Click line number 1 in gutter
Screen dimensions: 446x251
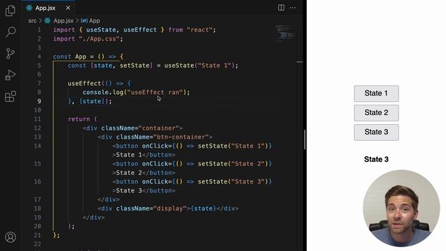(39, 30)
